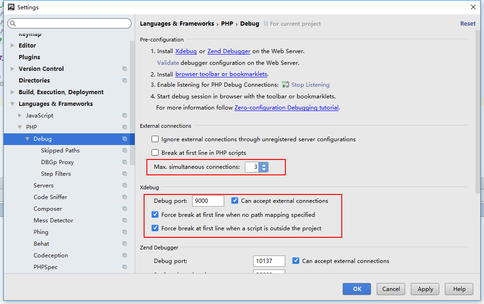
Task: Click project-level icon beside Codeception
Action: (124, 256)
